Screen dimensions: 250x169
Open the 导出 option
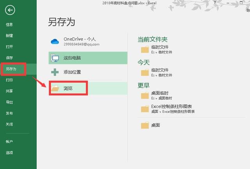pyautogui.click(x=9, y=102)
